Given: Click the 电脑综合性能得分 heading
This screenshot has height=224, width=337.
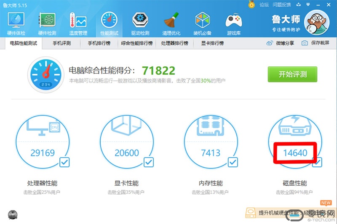Looking at the screenshot, I should pyautogui.click(x=102, y=71).
